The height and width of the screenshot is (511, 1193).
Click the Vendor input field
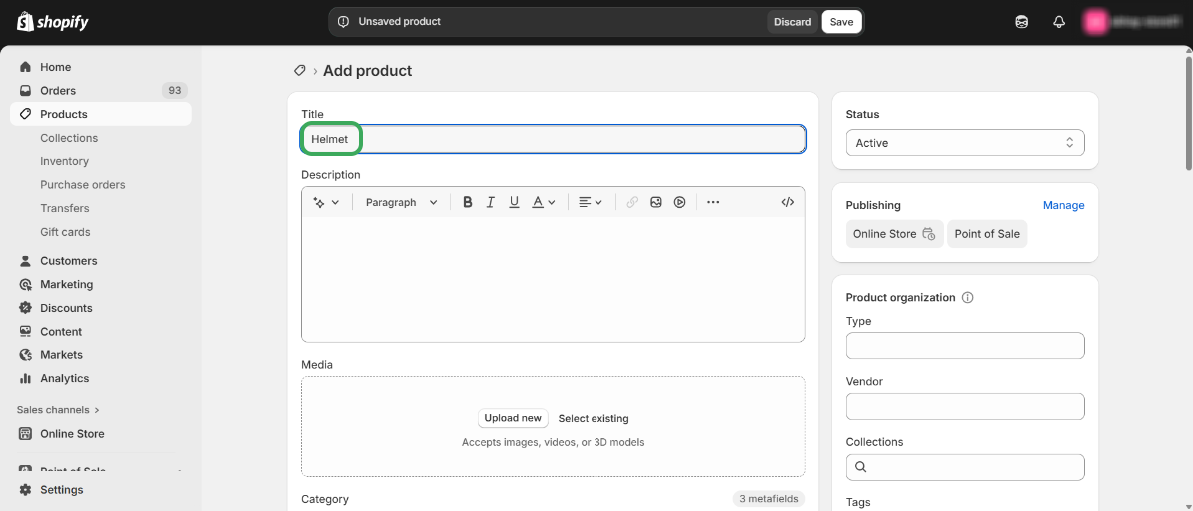coord(965,407)
